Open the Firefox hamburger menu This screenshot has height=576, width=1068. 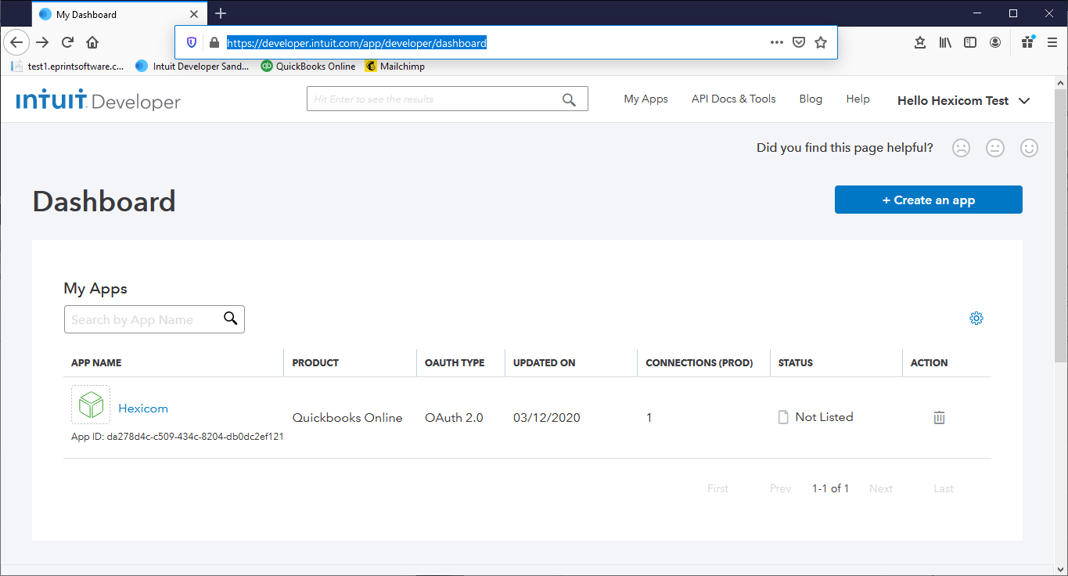1052,42
